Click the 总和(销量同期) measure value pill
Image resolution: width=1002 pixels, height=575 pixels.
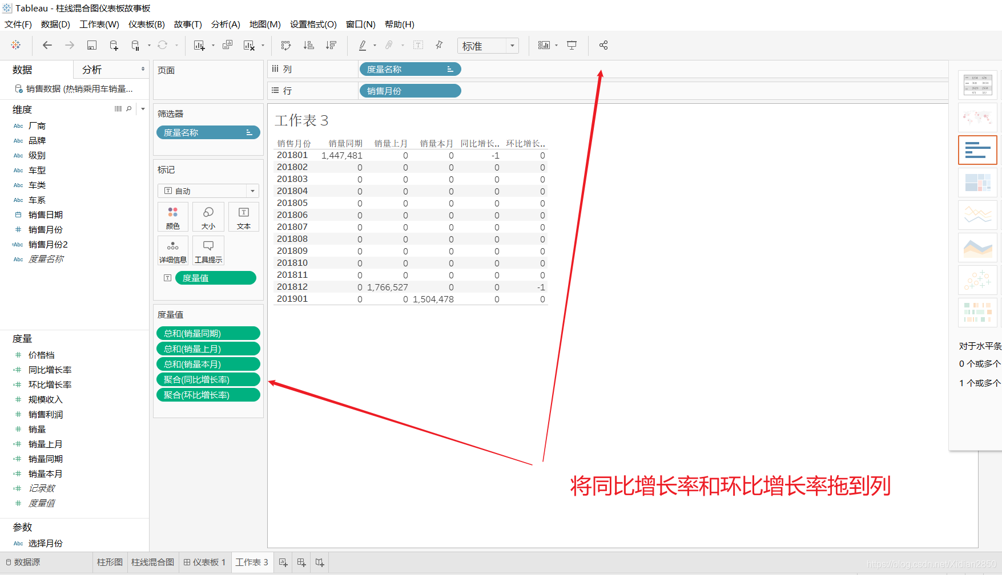coord(208,333)
